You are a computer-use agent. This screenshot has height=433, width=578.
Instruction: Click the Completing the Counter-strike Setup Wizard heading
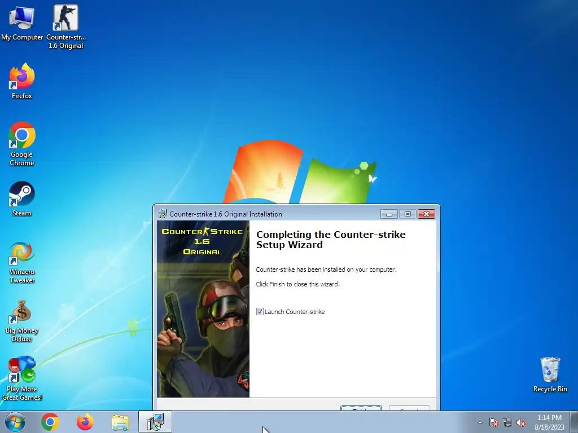pos(331,240)
